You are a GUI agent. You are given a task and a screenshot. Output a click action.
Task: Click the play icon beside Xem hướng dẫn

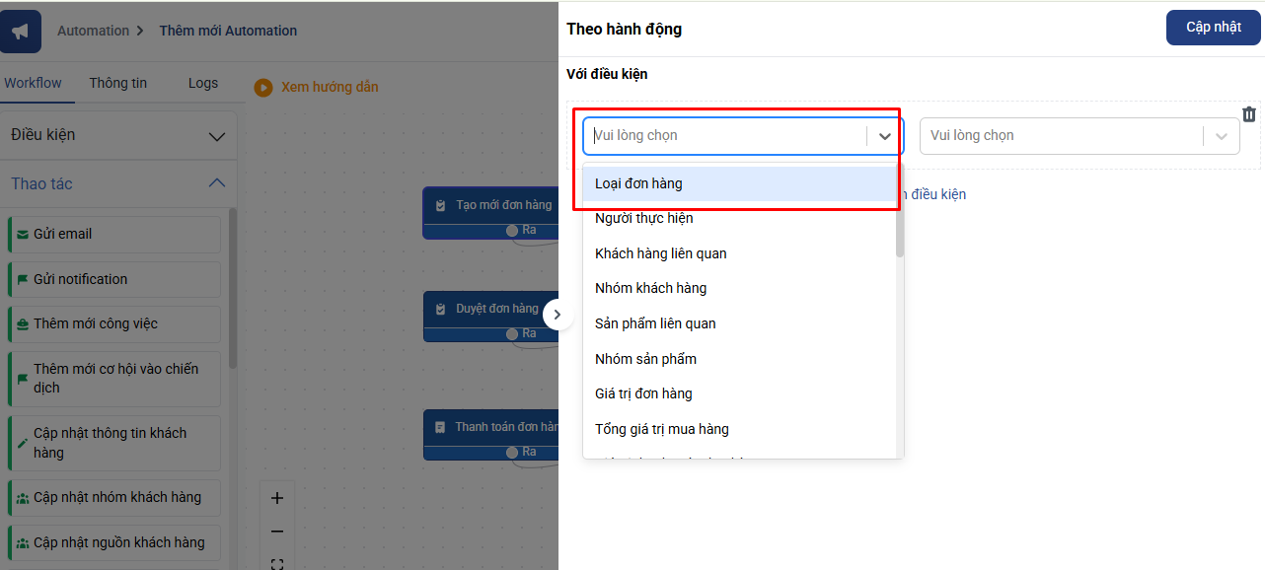click(x=263, y=88)
